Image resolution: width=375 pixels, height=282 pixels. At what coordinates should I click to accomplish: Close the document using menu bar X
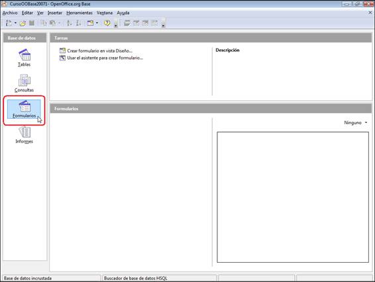pos(370,13)
